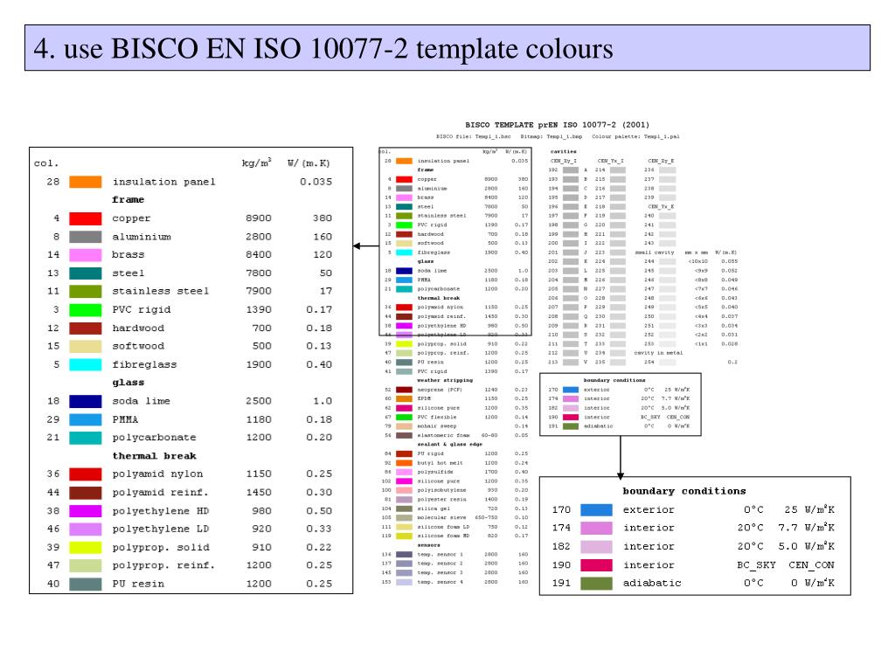Click the small boundary conditions box in template
The width and height of the screenshot is (895, 671).
(621, 405)
